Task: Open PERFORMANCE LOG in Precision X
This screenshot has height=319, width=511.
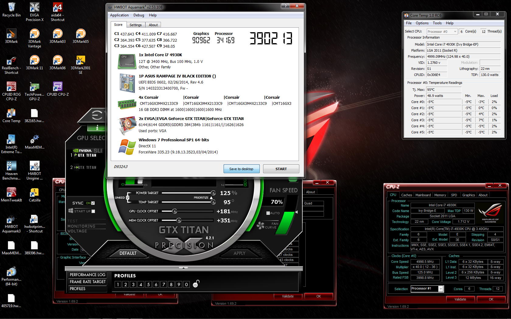Action: tap(88, 275)
